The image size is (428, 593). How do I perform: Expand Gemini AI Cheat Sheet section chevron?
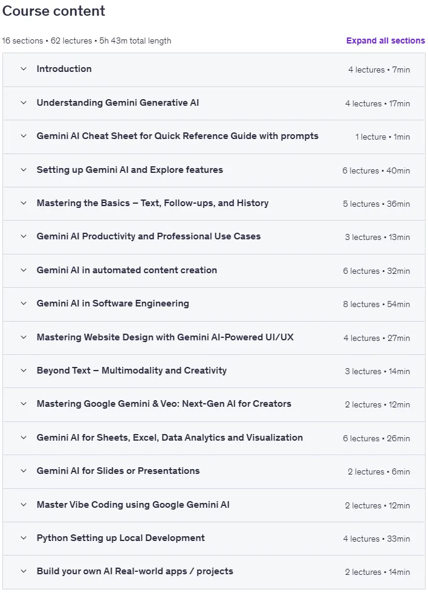coord(24,136)
